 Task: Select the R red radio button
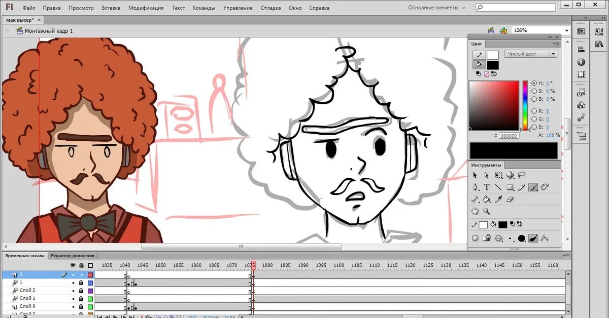tap(534, 111)
